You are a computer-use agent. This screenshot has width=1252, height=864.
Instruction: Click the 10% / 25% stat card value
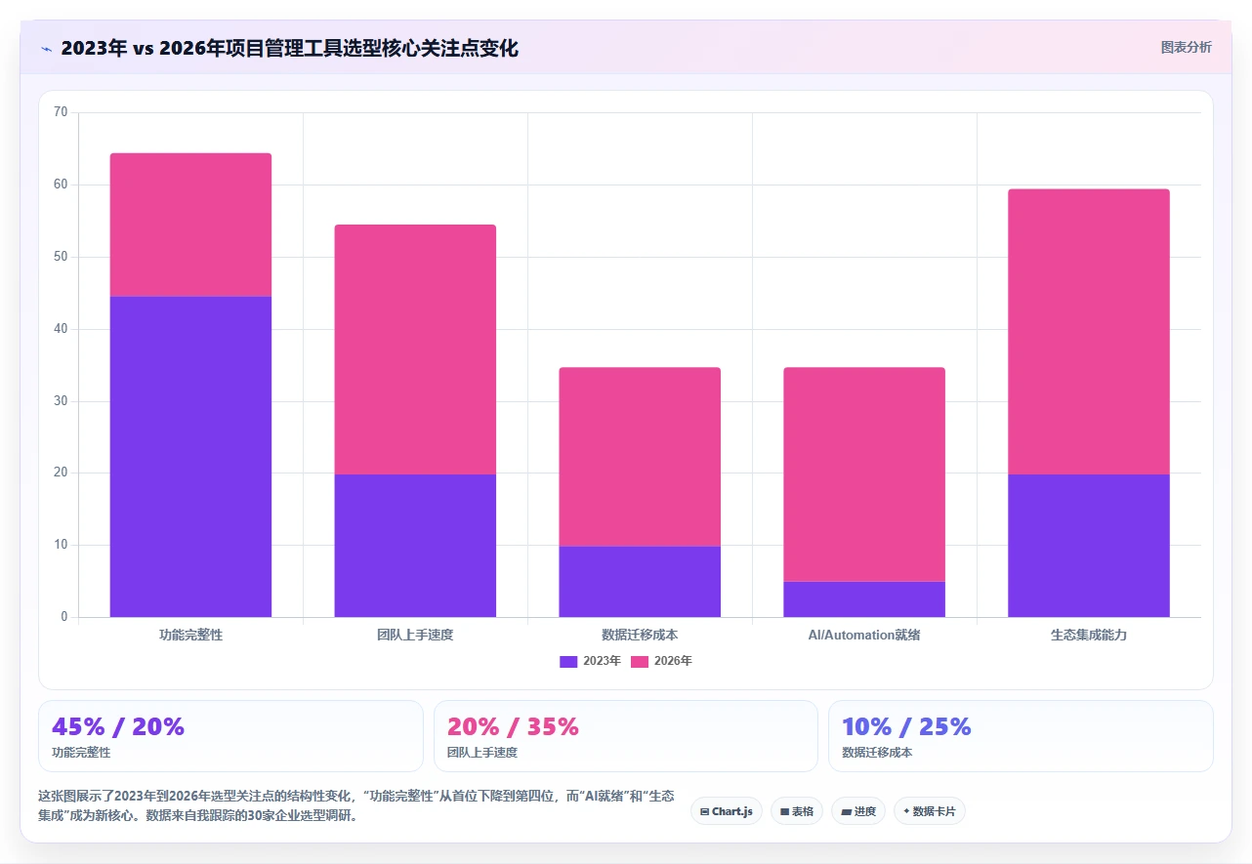906,726
